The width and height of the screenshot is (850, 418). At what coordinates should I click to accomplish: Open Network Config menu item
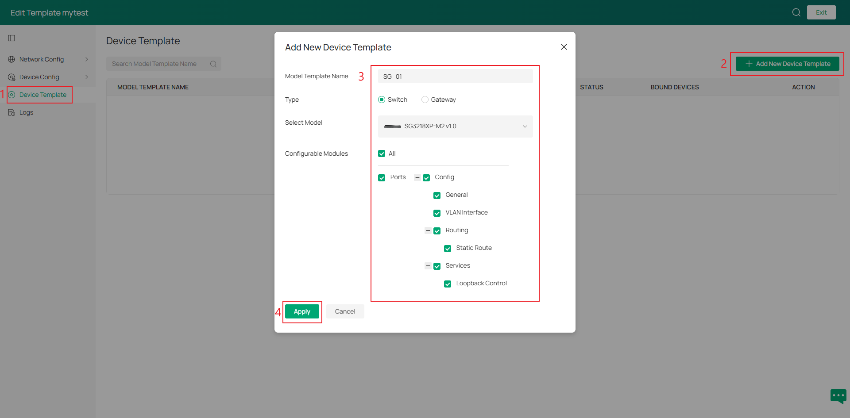(x=48, y=59)
